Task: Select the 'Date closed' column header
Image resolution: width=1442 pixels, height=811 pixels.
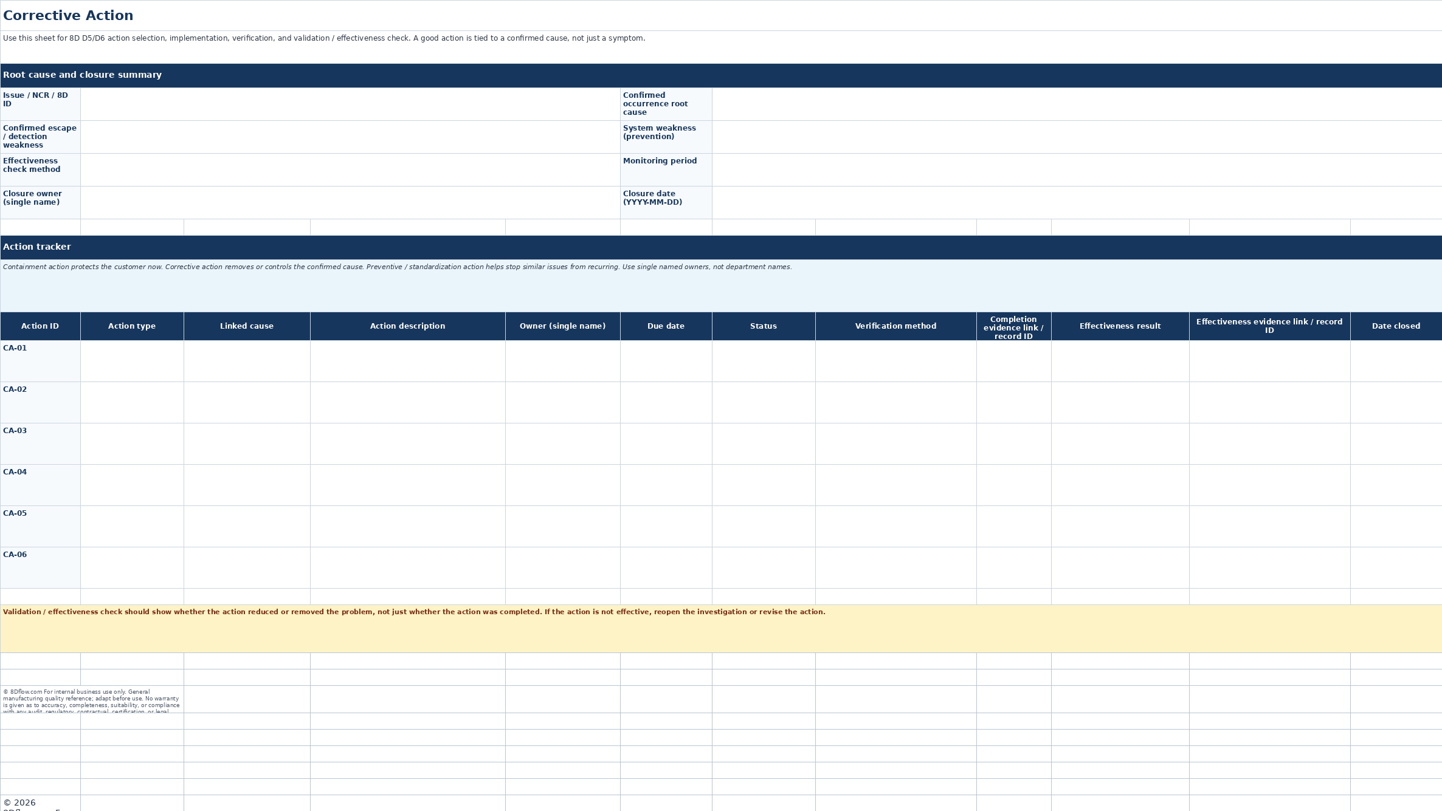Action: click(1396, 326)
